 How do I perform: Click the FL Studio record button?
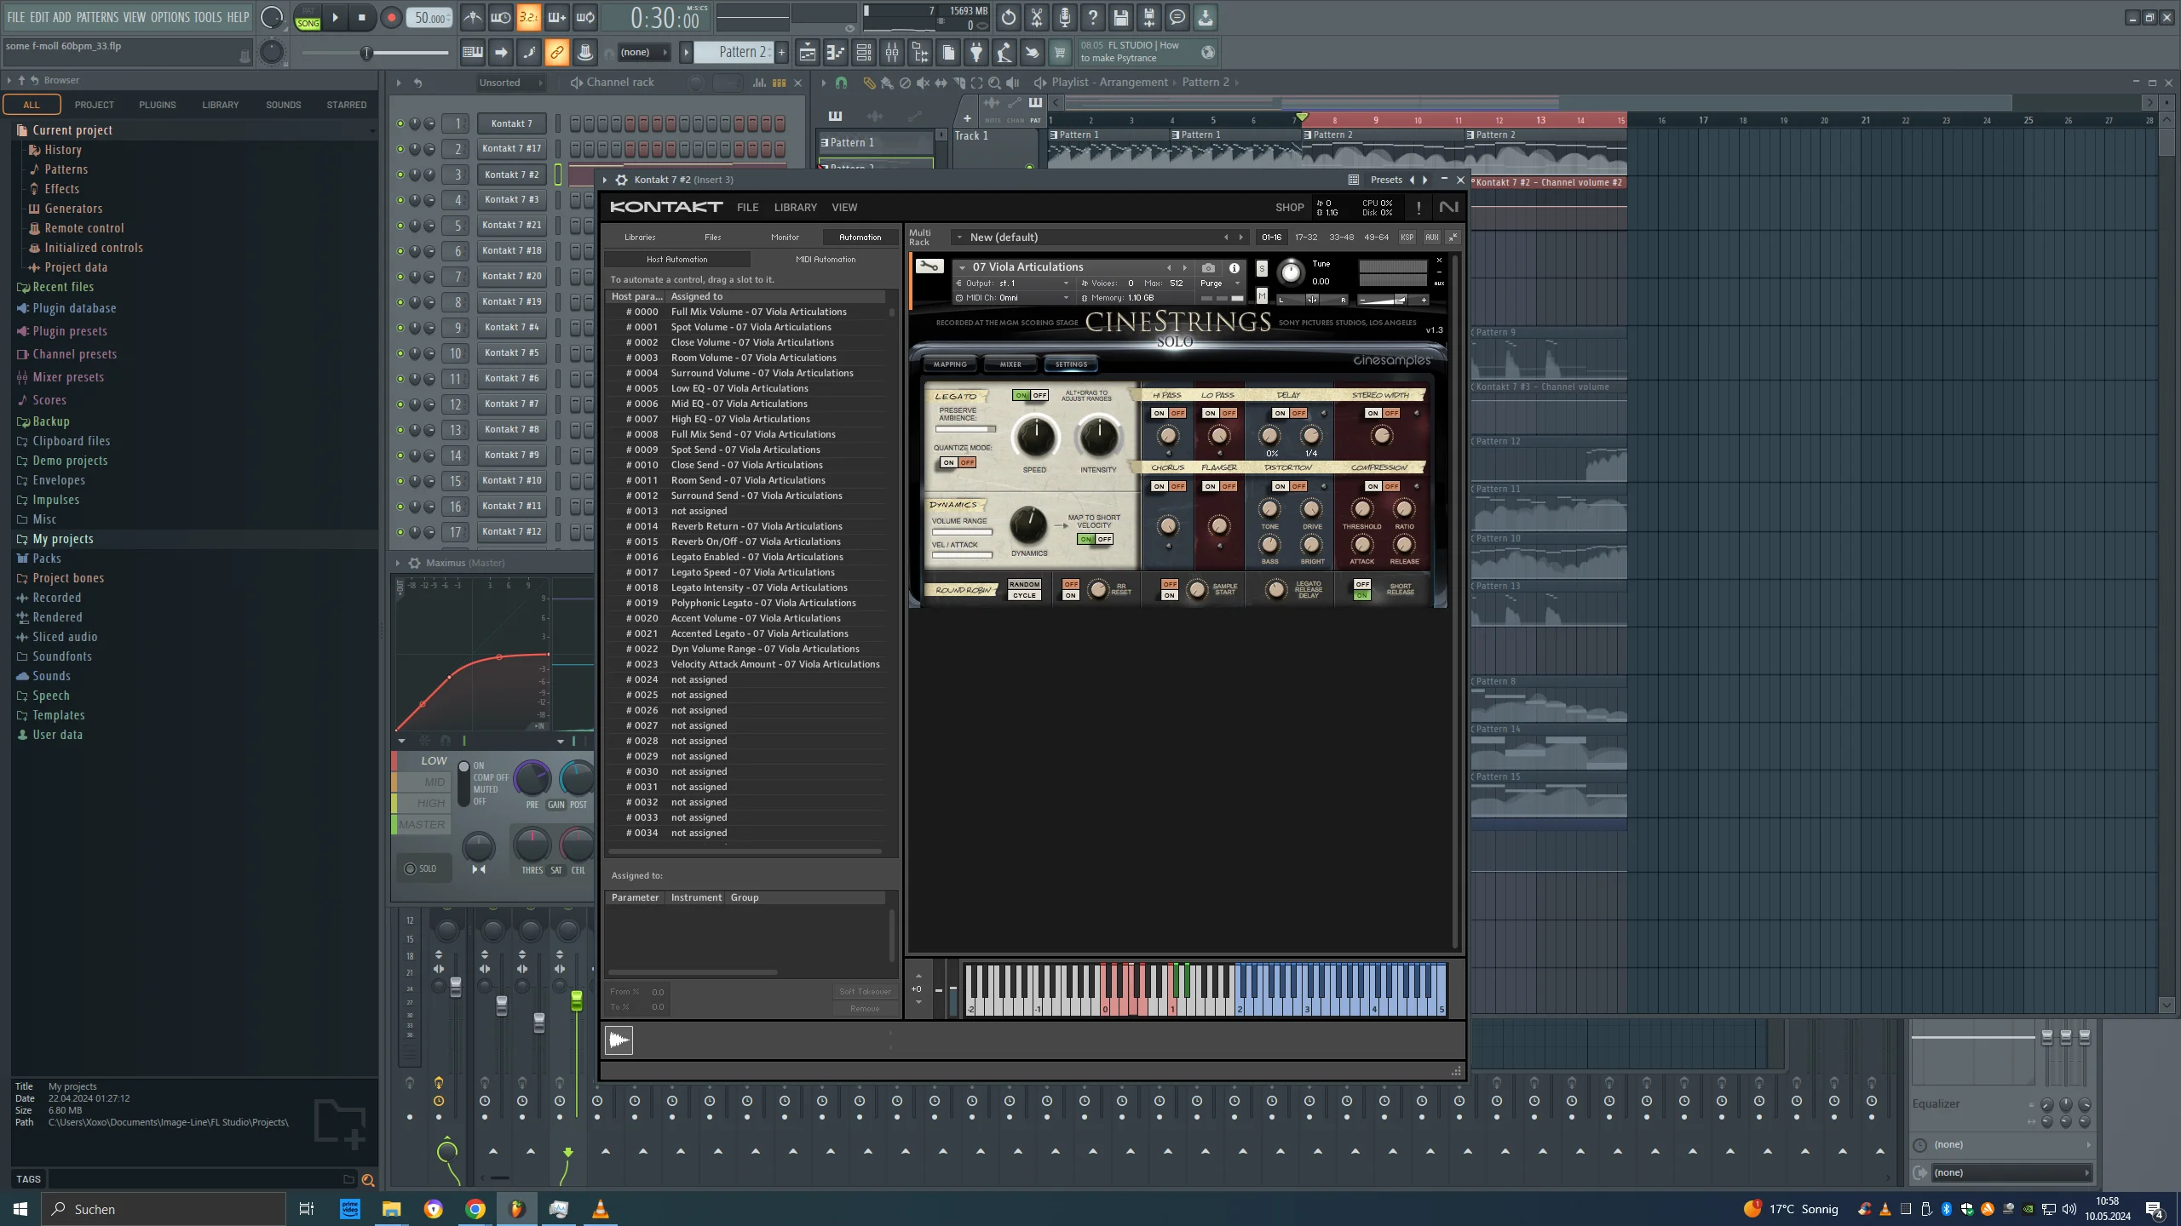point(391,18)
